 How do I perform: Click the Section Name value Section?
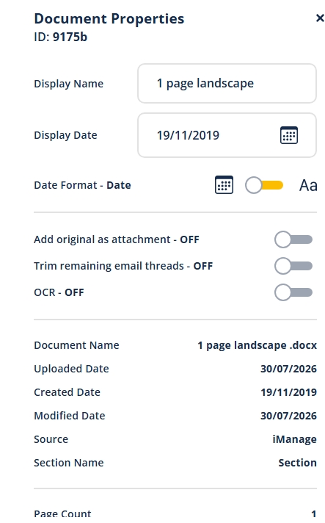point(297,463)
